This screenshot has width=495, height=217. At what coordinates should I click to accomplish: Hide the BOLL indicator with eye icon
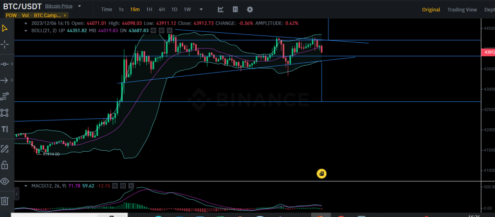[x=154, y=31]
